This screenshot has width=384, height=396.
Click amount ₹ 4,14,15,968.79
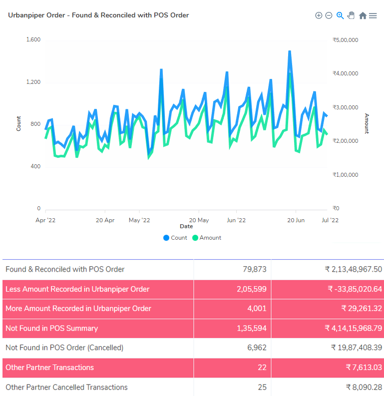click(353, 328)
